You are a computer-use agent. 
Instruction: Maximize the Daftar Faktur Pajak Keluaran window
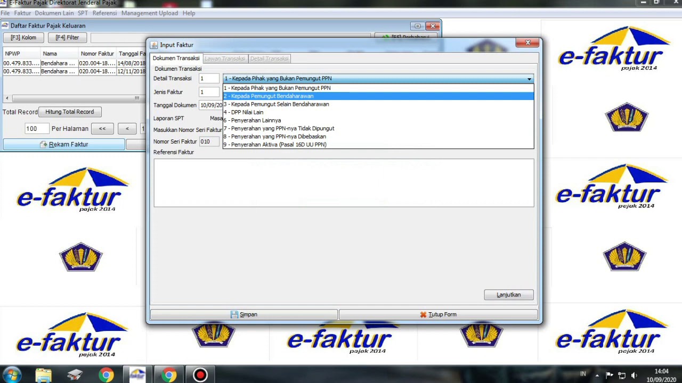coord(417,26)
